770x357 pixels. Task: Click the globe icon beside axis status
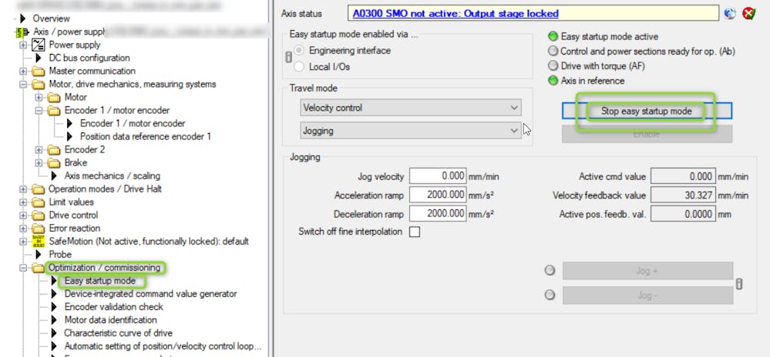click(731, 14)
